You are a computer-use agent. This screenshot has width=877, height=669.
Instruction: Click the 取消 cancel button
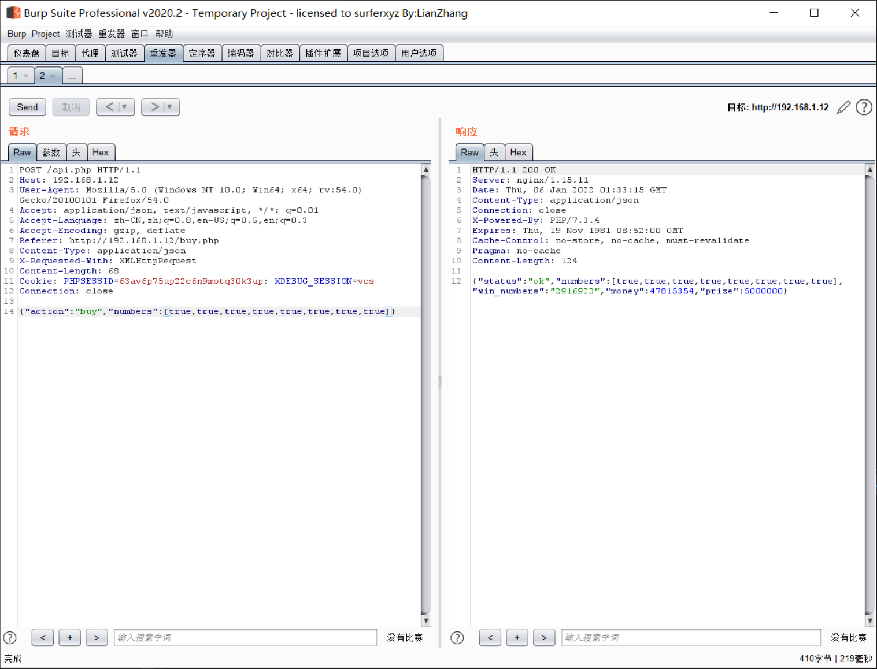(x=71, y=107)
